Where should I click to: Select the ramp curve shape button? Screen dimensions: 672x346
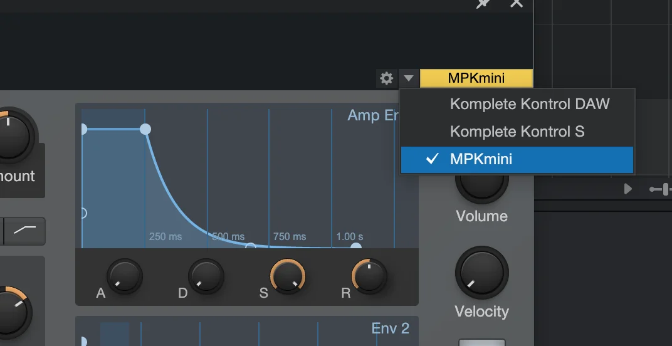tap(25, 231)
